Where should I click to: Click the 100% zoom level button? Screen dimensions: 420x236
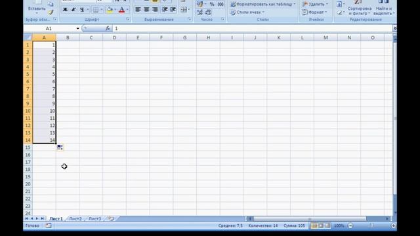coord(339,226)
